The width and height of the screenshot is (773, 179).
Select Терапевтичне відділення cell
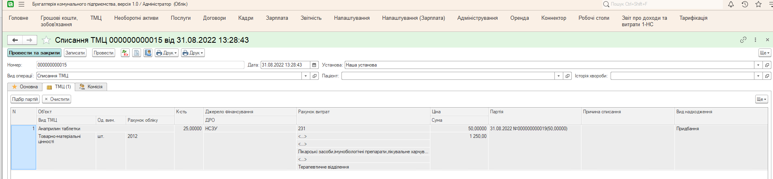coord(363,167)
